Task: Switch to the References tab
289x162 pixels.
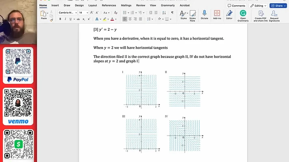Action: click(109, 5)
